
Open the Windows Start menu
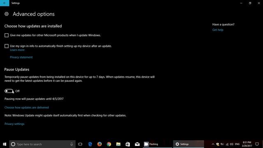[5, 144]
